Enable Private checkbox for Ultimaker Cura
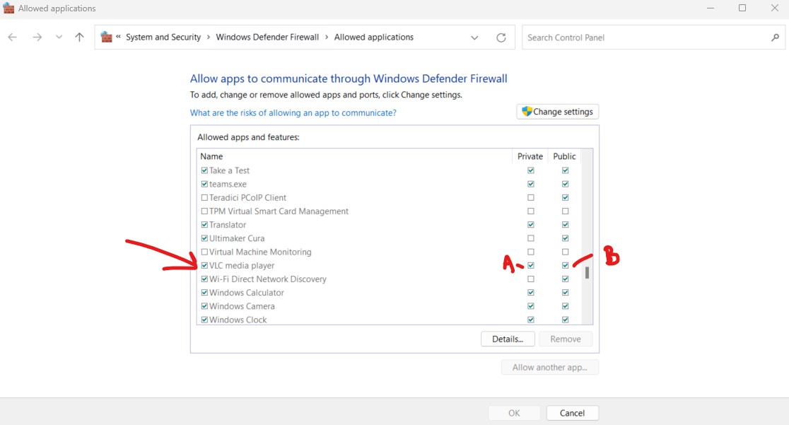The image size is (789, 425). pos(531,238)
